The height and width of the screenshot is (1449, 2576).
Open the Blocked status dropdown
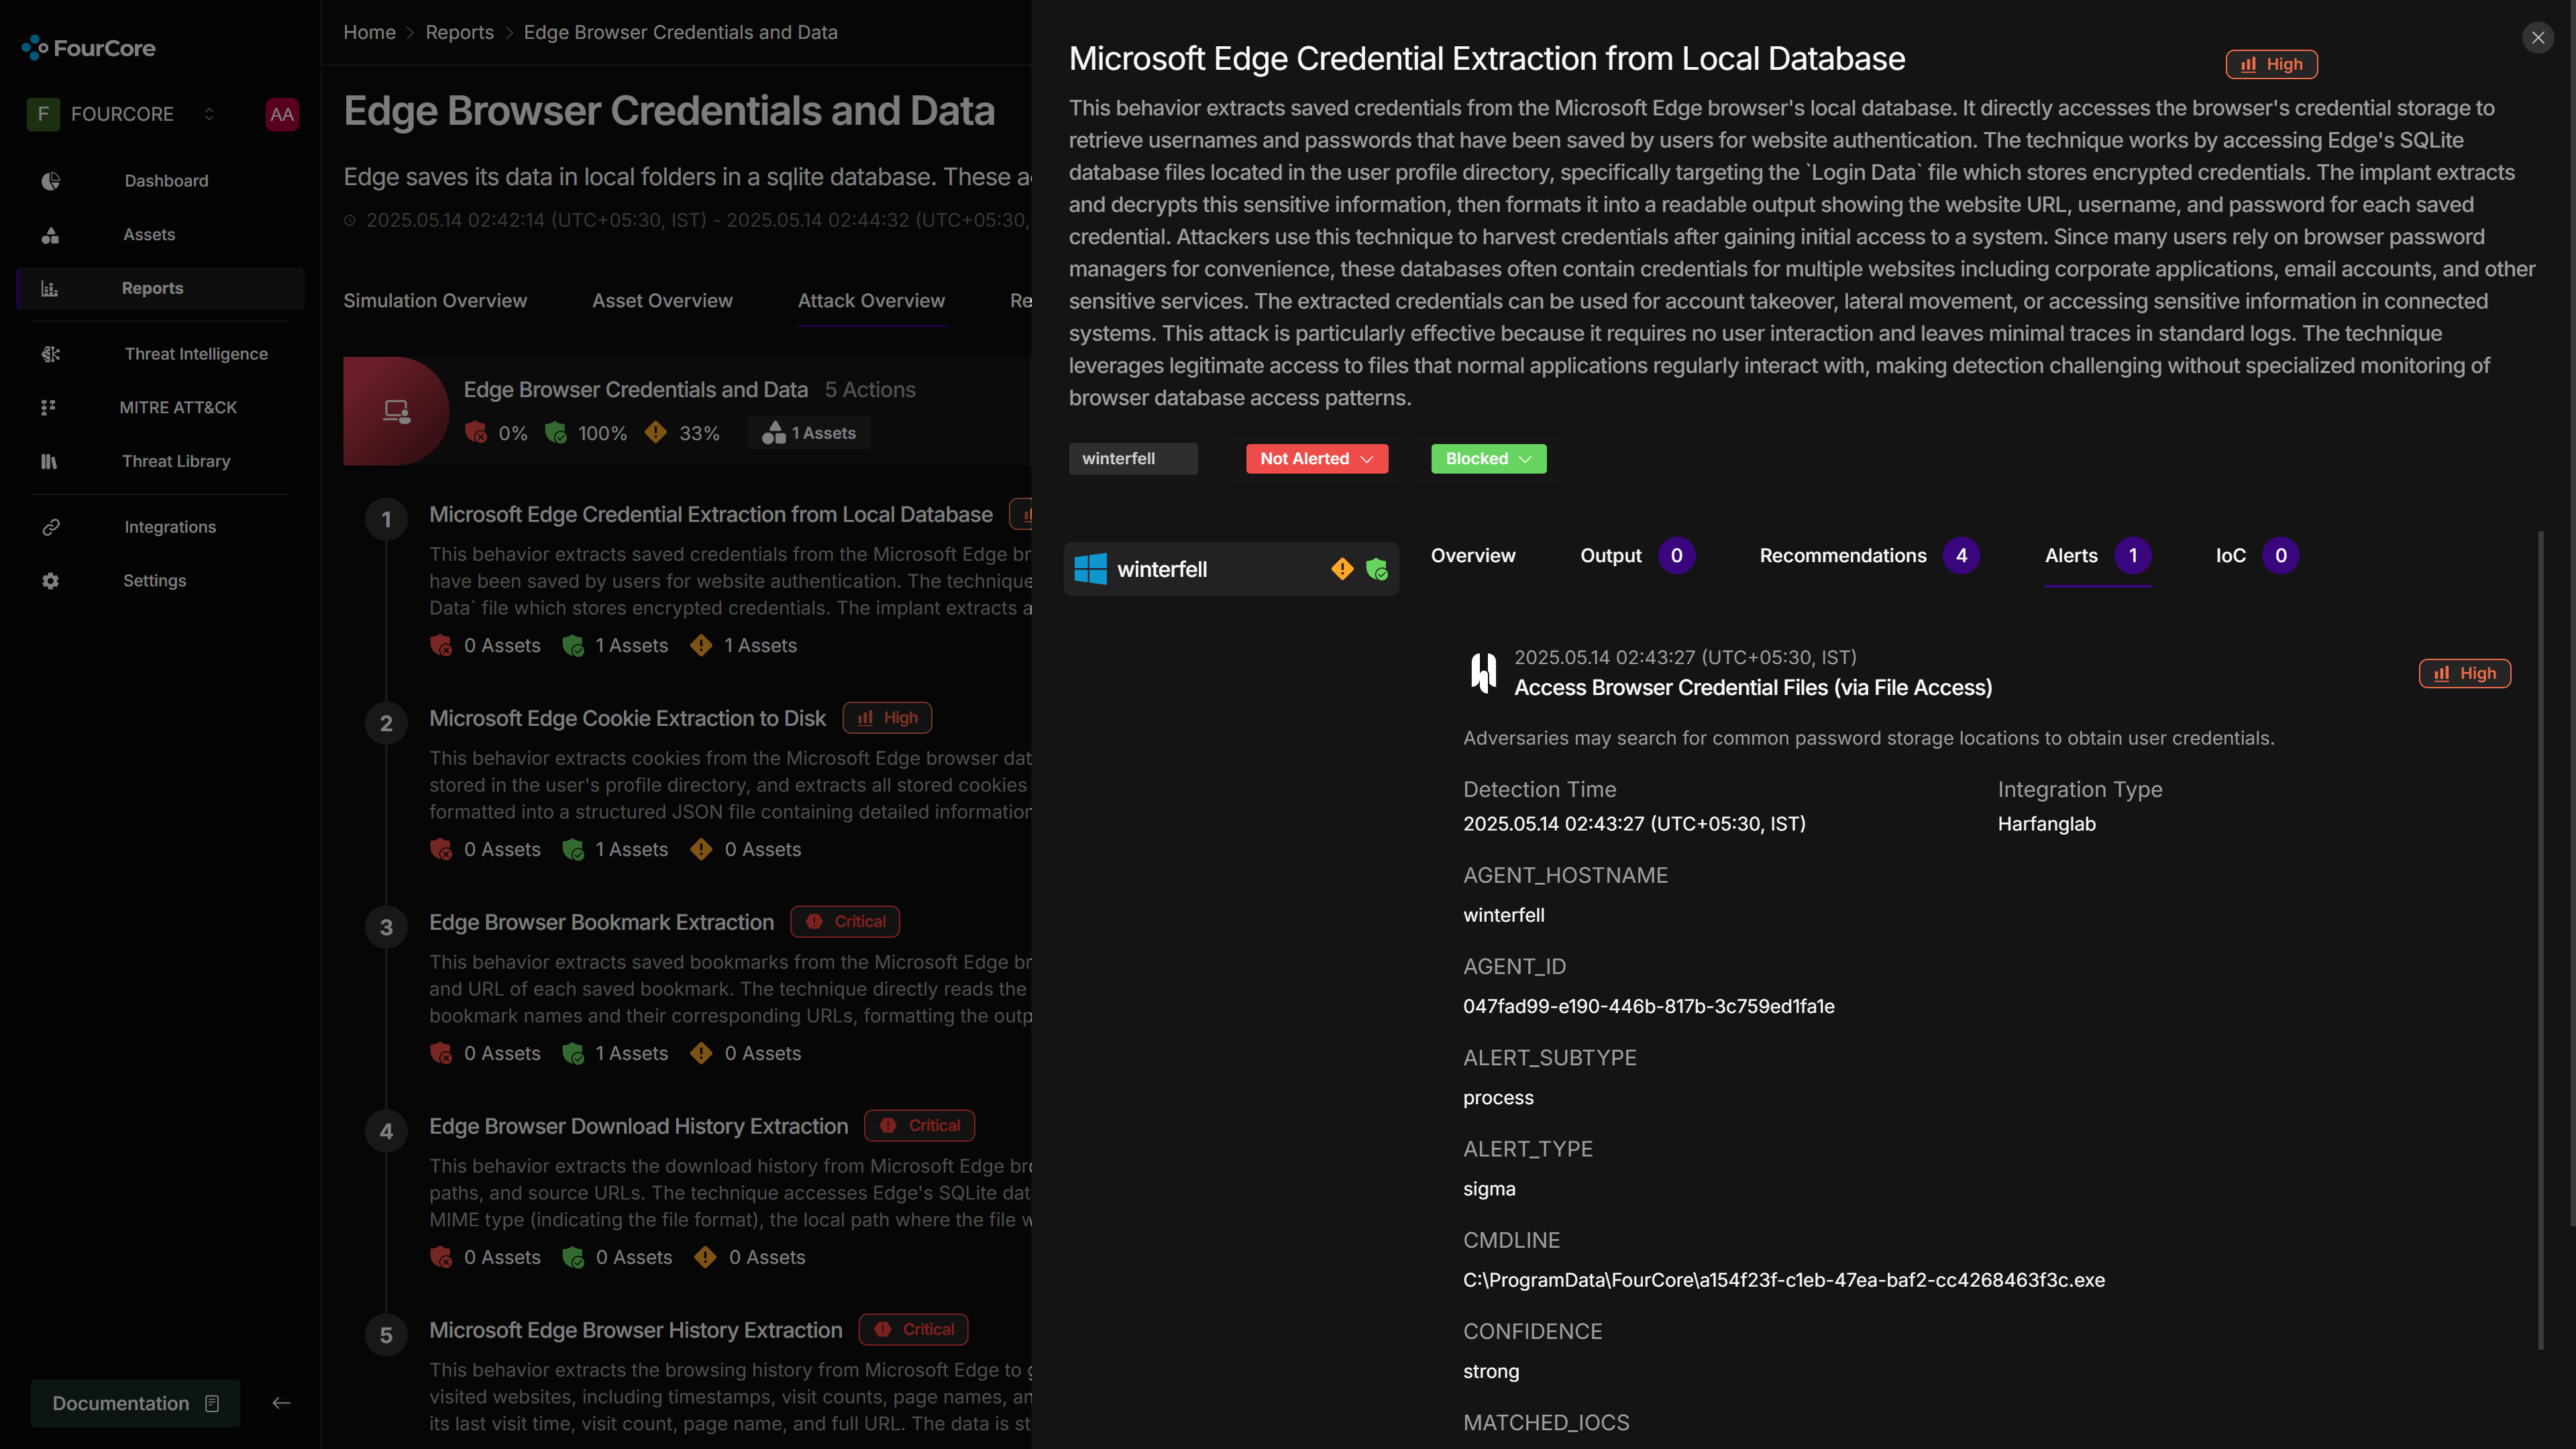[x=1488, y=458]
